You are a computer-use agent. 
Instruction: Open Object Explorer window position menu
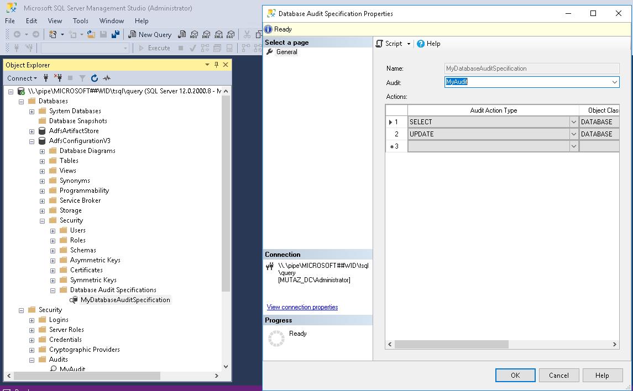(207, 65)
